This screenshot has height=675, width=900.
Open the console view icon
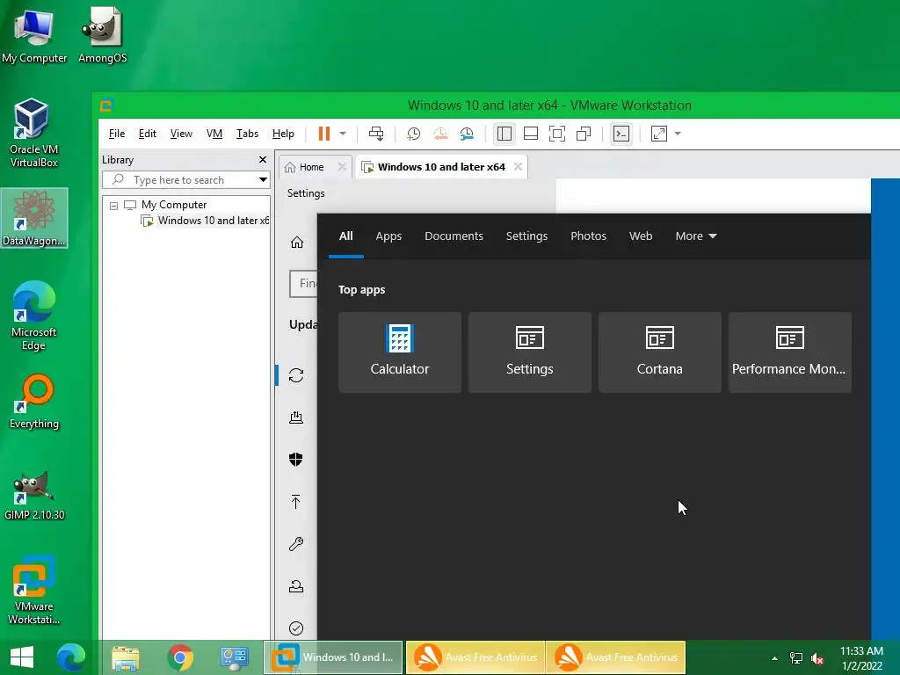pyautogui.click(x=621, y=134)
